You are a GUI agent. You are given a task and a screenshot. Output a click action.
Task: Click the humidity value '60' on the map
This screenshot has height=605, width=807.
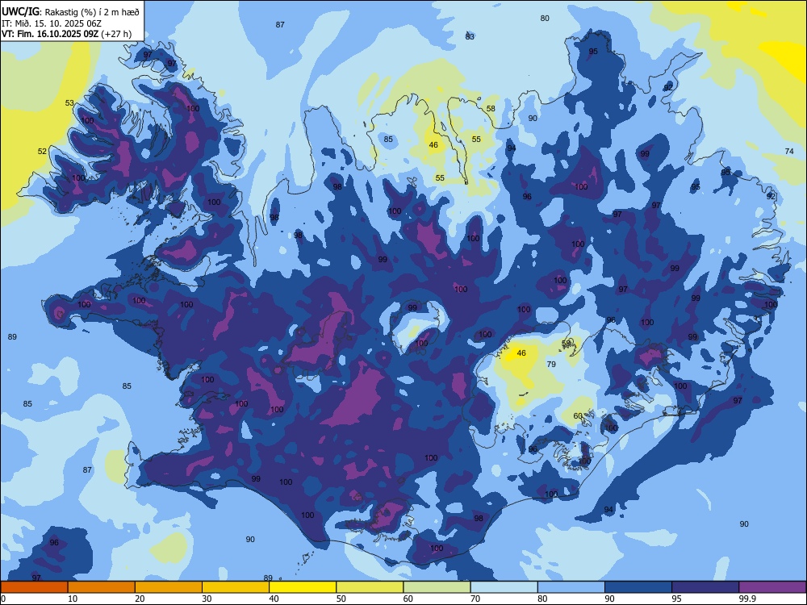click(x=578, y=415)
